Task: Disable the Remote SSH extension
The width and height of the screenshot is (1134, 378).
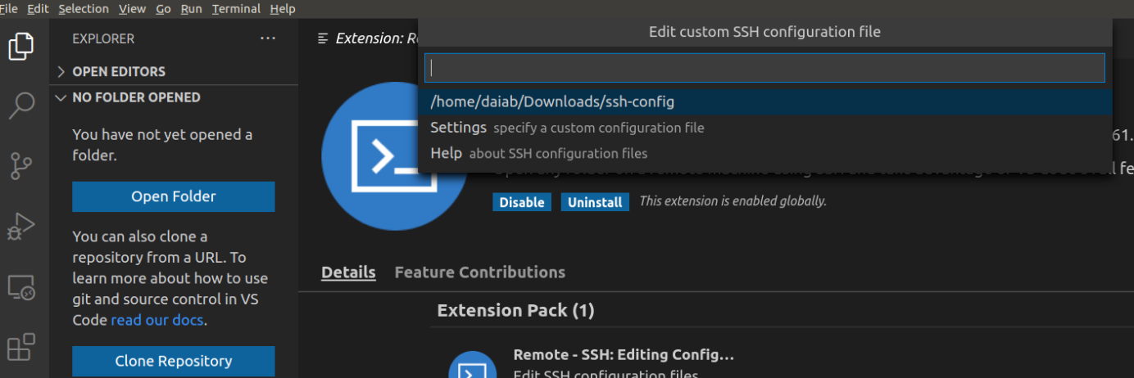Action: coord(522,202)
